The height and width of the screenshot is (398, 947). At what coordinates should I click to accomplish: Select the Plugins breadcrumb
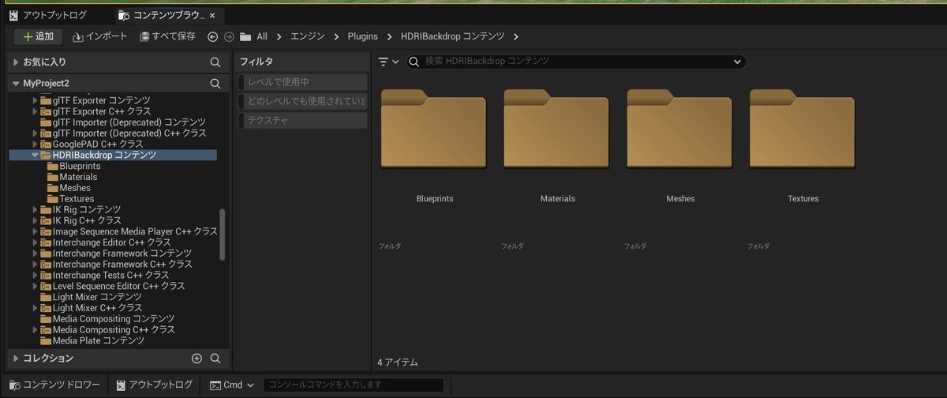363,36
